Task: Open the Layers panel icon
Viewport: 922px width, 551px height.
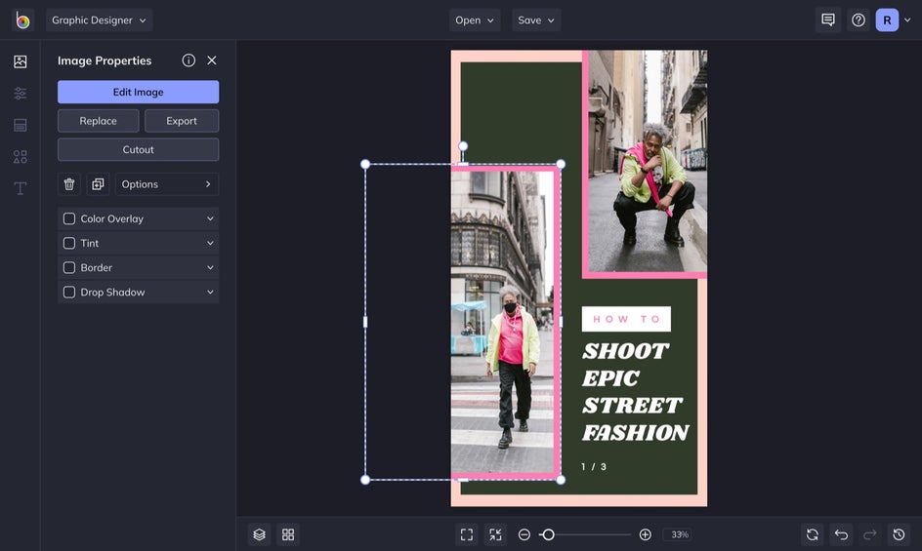Action: [x=259, y=534]
